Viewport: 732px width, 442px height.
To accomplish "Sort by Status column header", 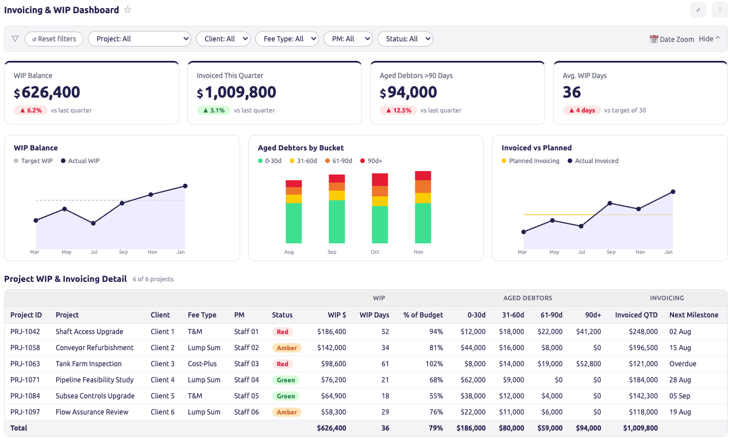I will (282, 315).
